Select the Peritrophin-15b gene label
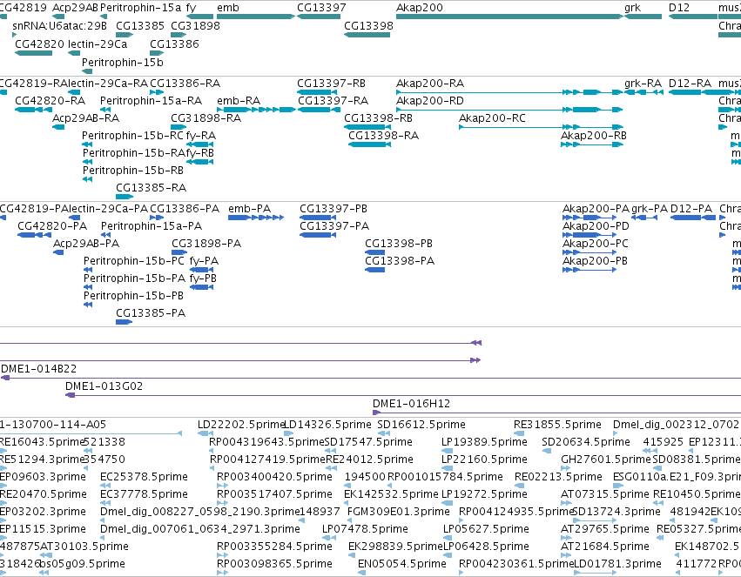Image resolution: width=741 pixels, height=577 pixels. point(123,63)
